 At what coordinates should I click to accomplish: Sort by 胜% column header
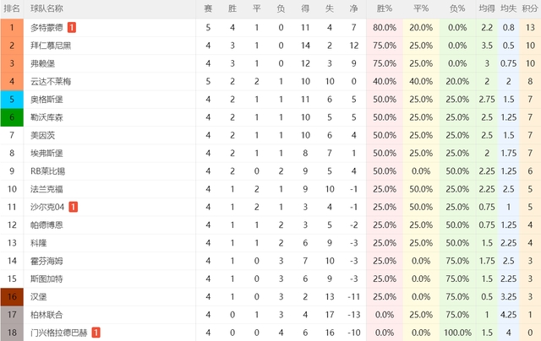click(385, 8)
